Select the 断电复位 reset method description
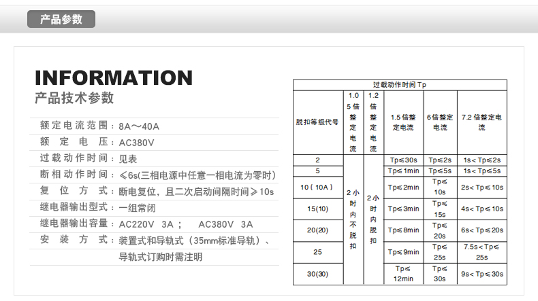 coord(196,192)
